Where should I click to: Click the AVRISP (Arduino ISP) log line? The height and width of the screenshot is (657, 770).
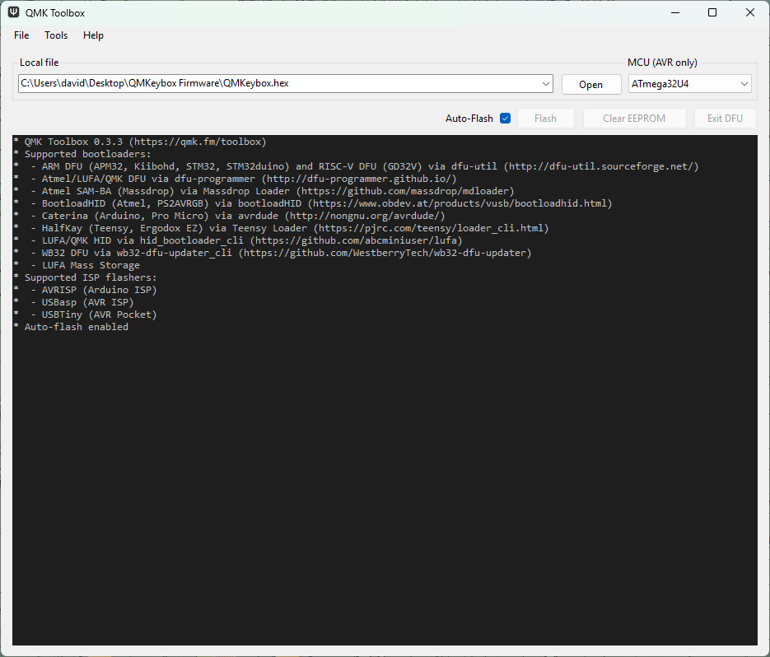pyautogui.click(x=86, y=290)
